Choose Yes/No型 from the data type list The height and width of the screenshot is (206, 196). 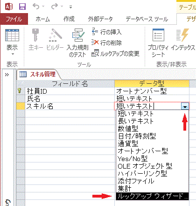pyautogui.click(x=152, y=159)
